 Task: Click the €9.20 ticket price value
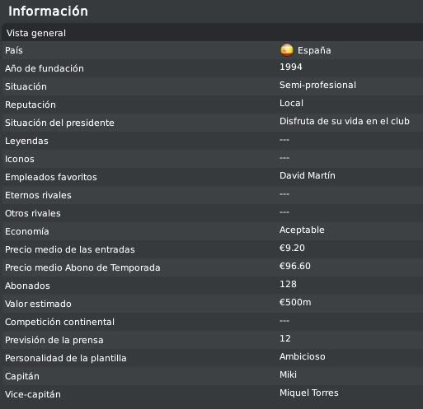[292, 248]
